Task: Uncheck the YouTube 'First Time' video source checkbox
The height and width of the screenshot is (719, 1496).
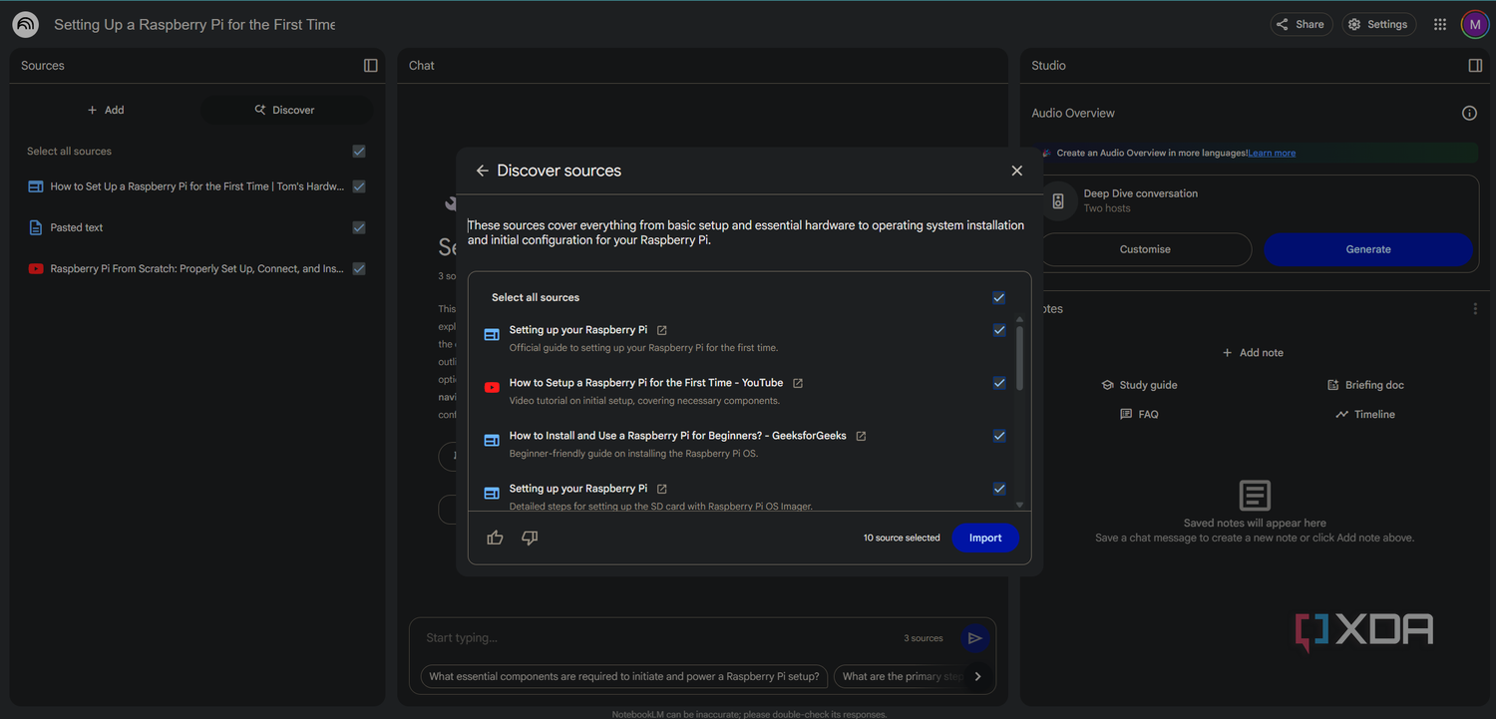Action: [x=998, y=383]
